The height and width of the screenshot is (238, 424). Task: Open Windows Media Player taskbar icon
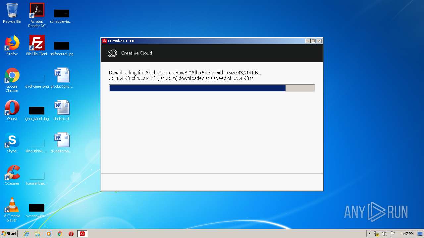pos(49,234)
